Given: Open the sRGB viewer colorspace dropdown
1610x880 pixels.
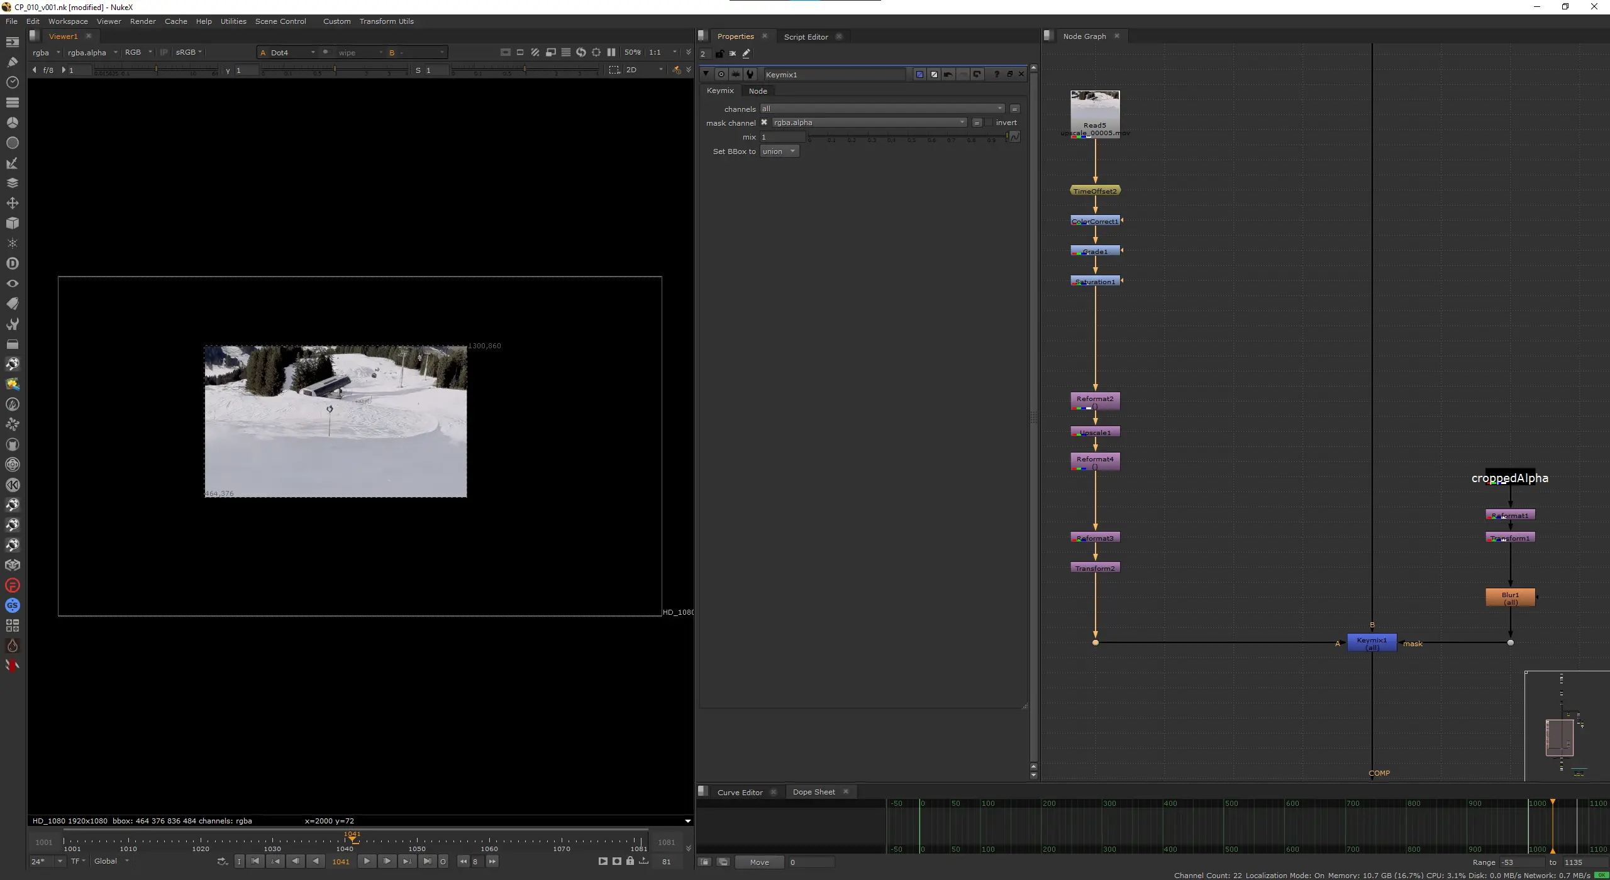Looking at the screenshot, I should [x=188, y=52].
